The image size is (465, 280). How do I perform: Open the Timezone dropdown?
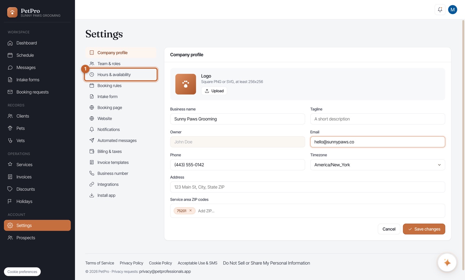[377, 165]
